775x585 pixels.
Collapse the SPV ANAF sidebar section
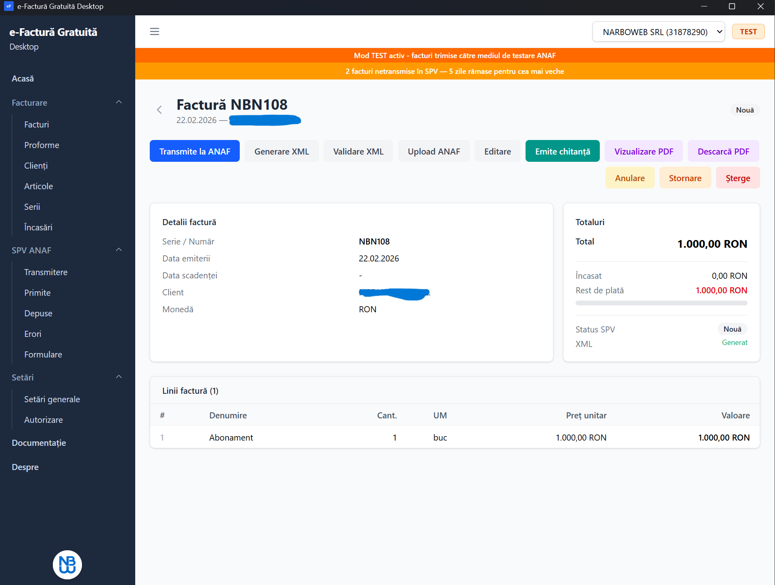coord(119,250)
